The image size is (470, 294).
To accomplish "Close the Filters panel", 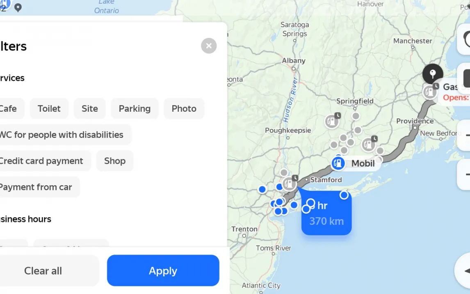I will click(x=209, y=46).
